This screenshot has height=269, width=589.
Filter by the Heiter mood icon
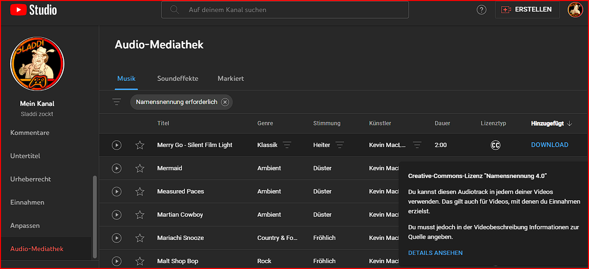click(340, 145)
